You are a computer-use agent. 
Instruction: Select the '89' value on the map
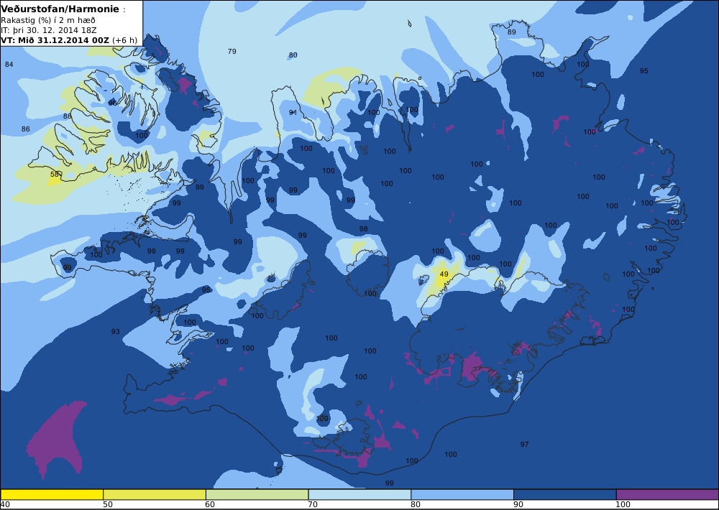pos(512,32)
